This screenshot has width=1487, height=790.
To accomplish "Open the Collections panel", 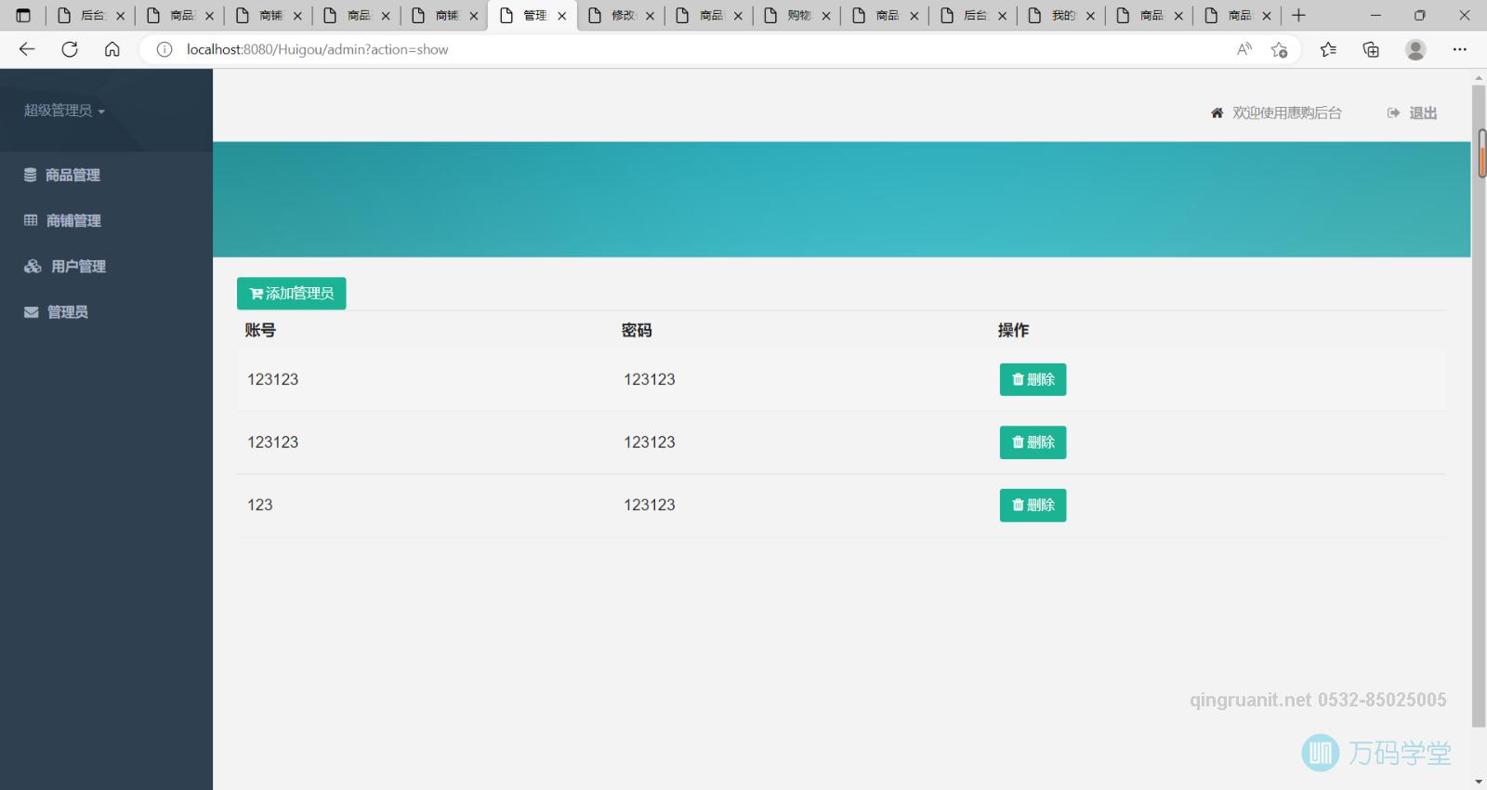I will click(x=1371, y=49).
